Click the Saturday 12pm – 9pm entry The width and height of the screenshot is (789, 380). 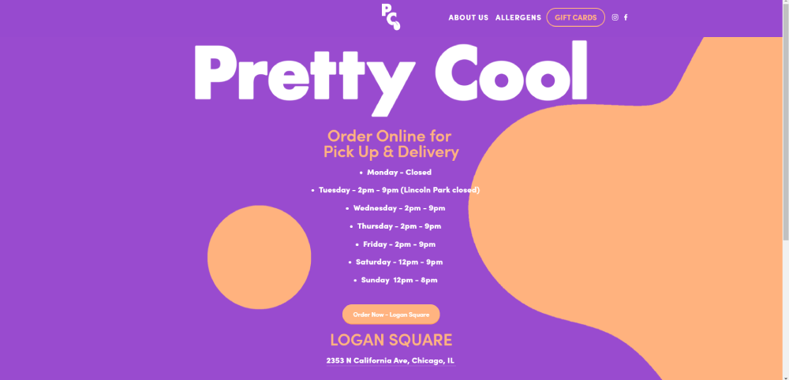[x=398, y=262]
